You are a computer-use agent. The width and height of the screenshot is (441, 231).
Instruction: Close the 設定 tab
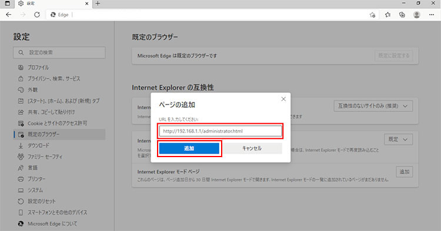(x=86, y=4)
